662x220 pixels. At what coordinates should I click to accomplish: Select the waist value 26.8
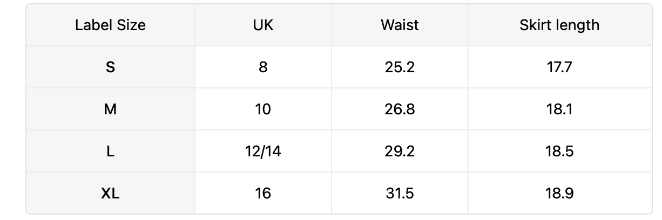400,109
